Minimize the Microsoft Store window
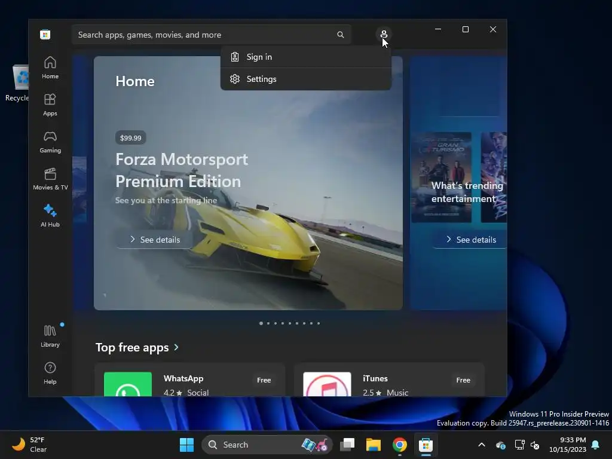This screenshot has width=612, height=459. (x=438, y=29)
